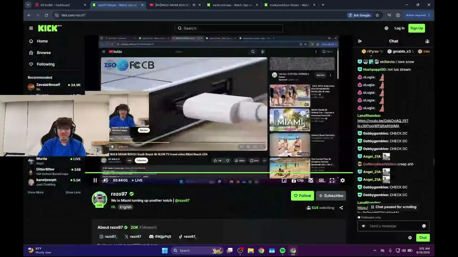This screenshot has height=257, width=458.
Task: Click the Action required button
Action: (x=418, y=15)
